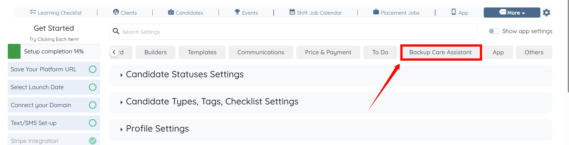Switch to the Backup Care Assistant tab
The image size is (569, 145).
(440, 53)
